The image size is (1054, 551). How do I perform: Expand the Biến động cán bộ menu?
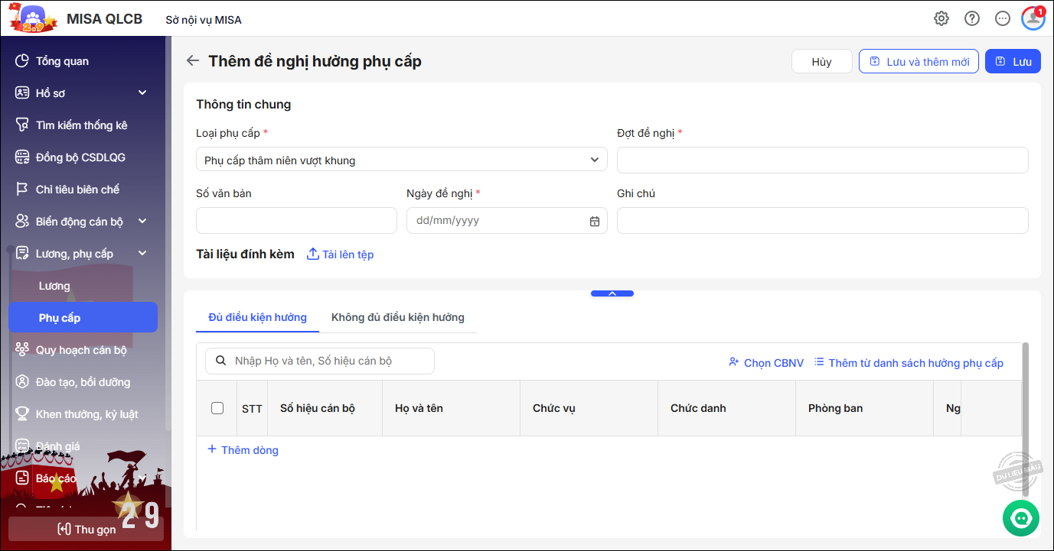142,222
